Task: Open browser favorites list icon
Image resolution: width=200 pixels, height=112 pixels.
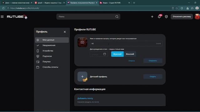Action: [192, 8]
